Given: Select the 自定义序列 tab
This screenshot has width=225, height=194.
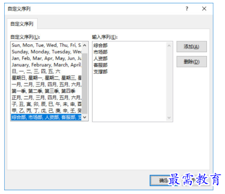Looking at the screenshot, I should 22,24.
